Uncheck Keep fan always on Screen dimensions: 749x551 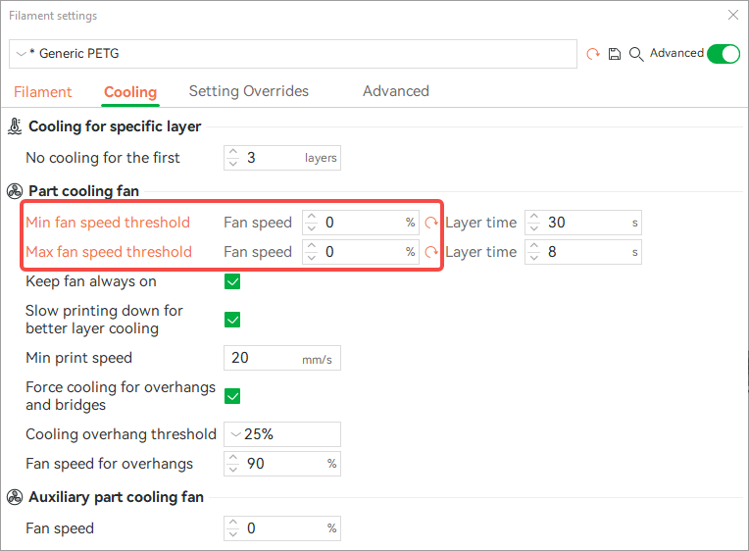coord(232,281)
